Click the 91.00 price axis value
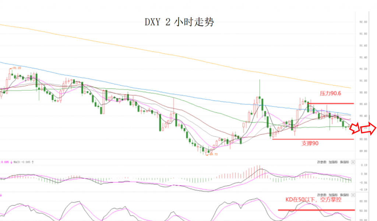This screenshot has height=221, width=377. (x=363, y=81)
